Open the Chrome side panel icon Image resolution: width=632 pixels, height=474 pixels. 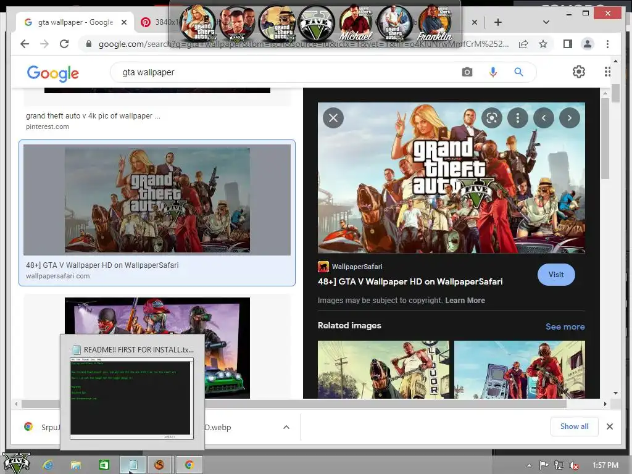coord(568,44)
